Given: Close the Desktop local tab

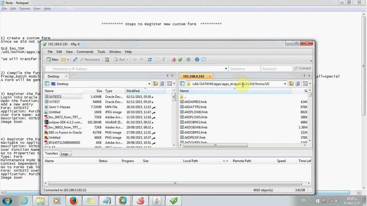Looking at the screenshot, I should click(66, 76).
